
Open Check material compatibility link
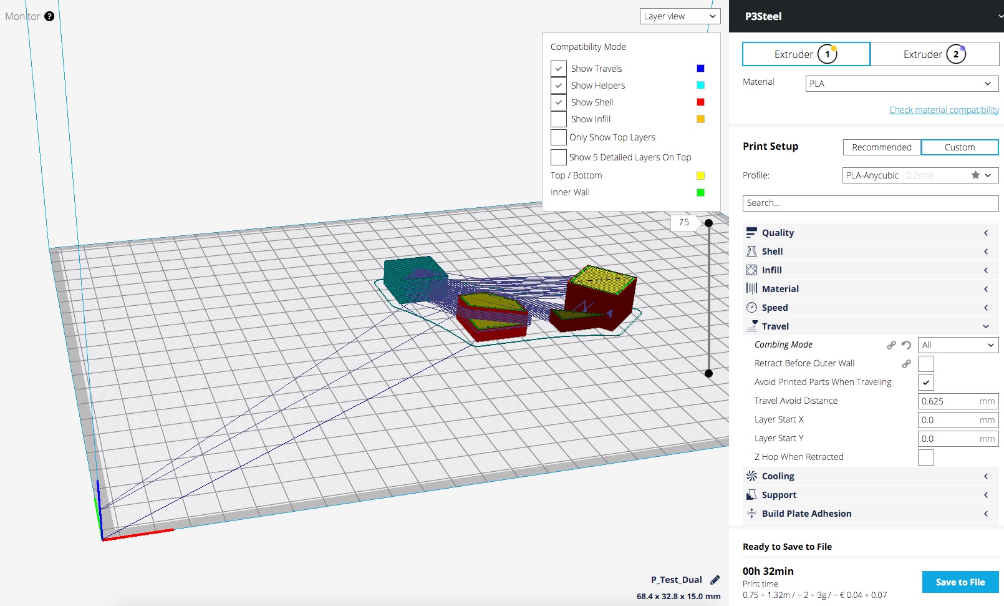tap(944, 110)
